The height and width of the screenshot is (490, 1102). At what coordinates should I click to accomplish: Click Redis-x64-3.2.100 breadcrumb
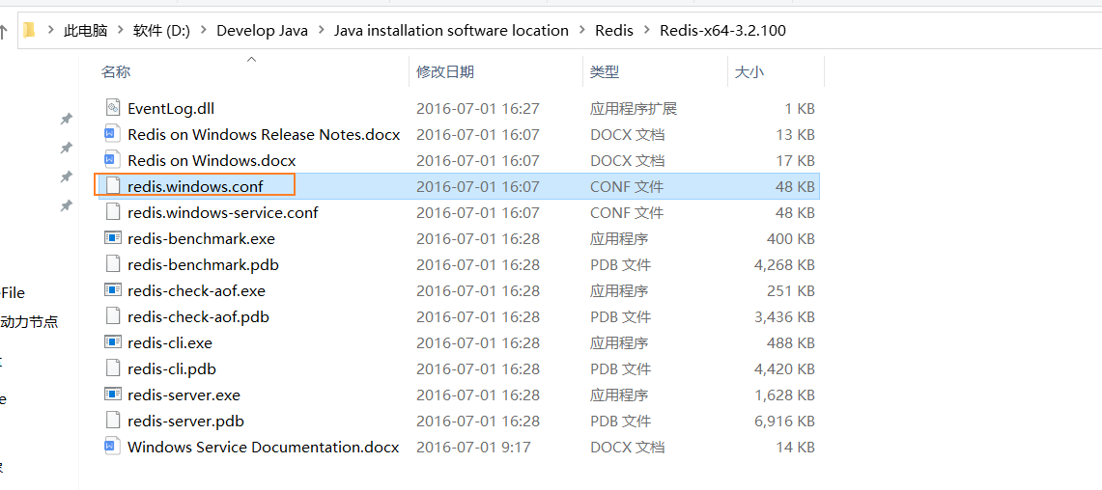(x=722, y=31)
